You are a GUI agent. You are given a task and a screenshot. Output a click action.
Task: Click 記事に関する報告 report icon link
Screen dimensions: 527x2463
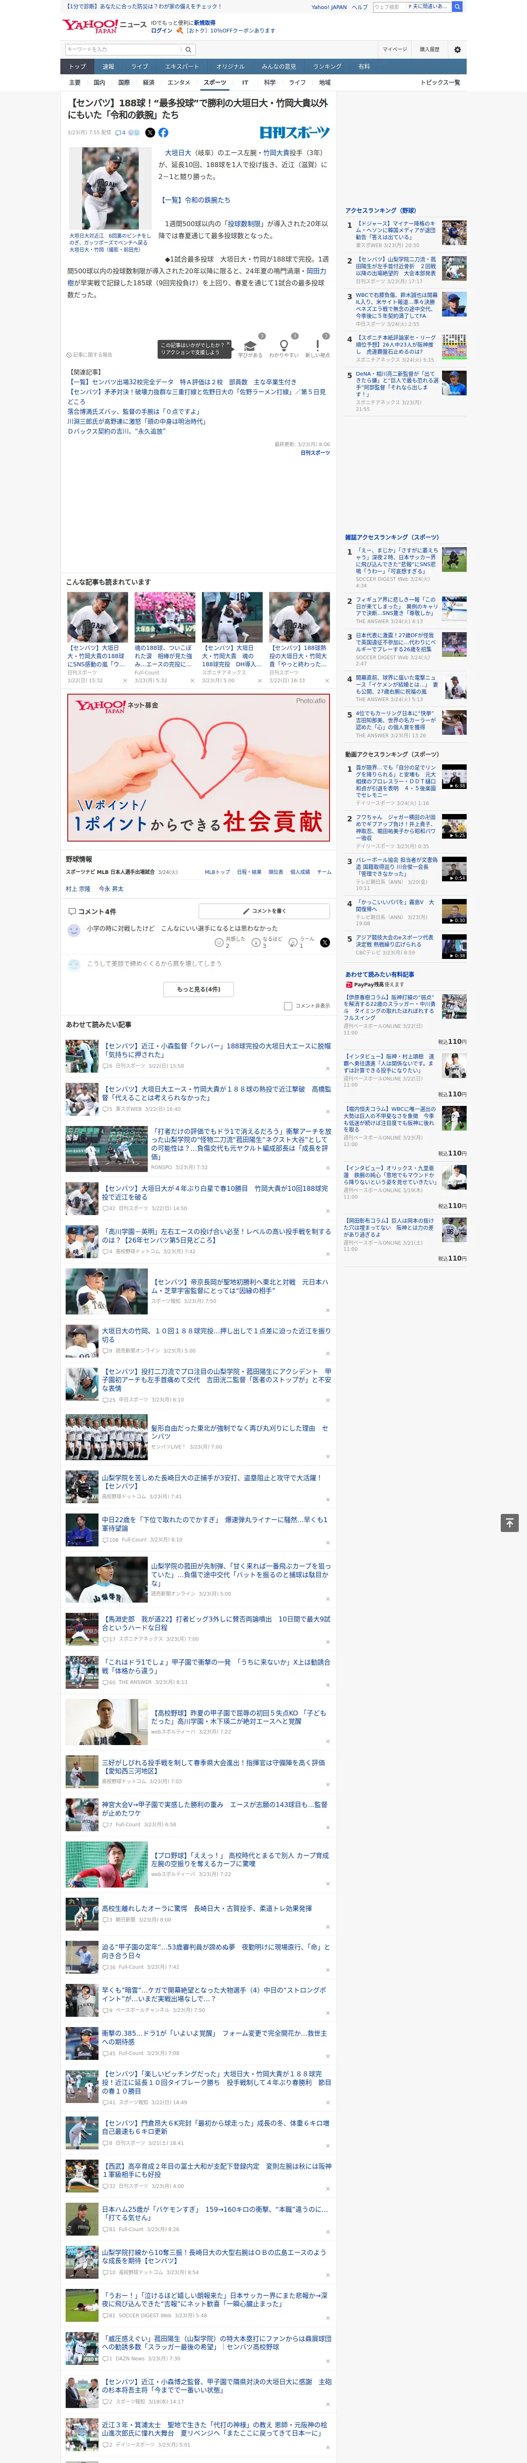coord(89,355)
